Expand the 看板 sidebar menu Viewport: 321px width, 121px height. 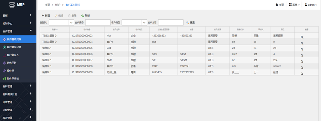click(x=18, y=15)
